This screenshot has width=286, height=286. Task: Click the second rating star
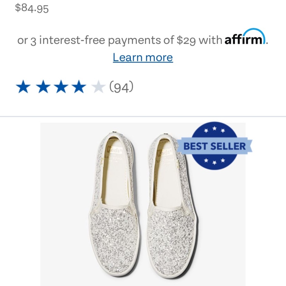[x=42, y=86]
